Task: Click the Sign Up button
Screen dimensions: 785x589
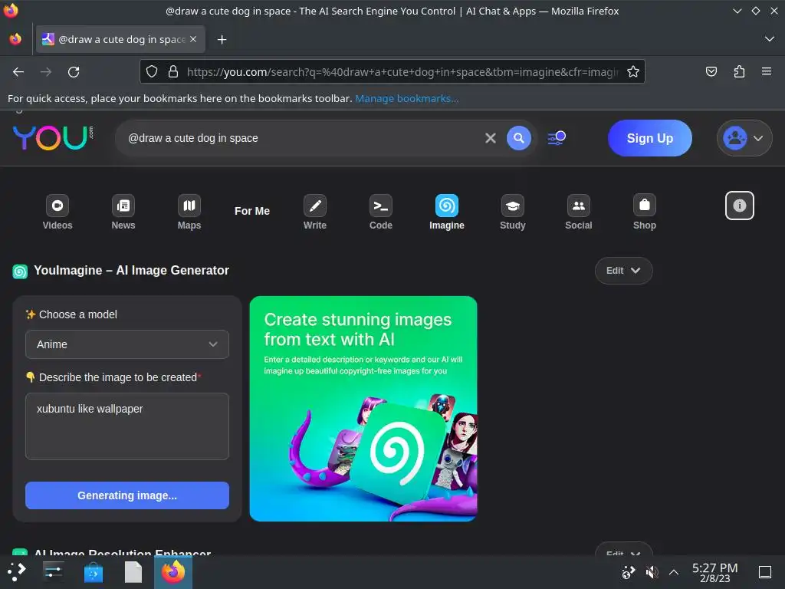Action: [650, 138]
